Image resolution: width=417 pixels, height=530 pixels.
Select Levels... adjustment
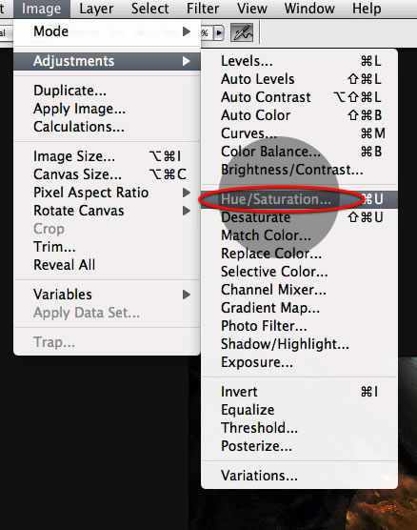pyautogui.click(x=299, y=61)
